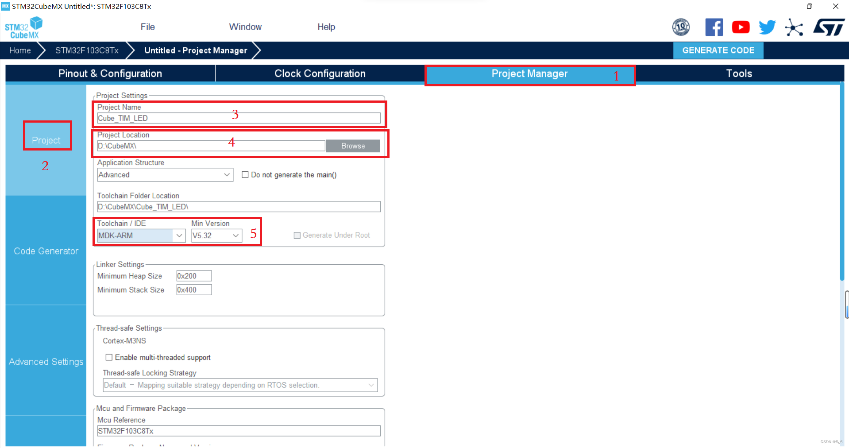Open the Toolchain / IDE dropdown
The width and height of the screenshot is (849, 448).
141,236
